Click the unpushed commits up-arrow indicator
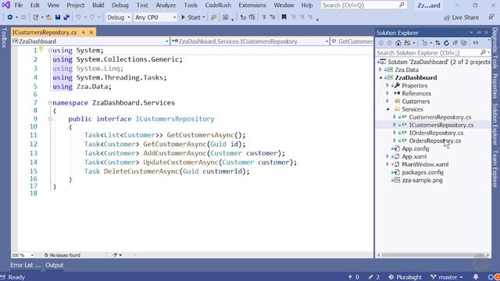 tap(353, 277)
